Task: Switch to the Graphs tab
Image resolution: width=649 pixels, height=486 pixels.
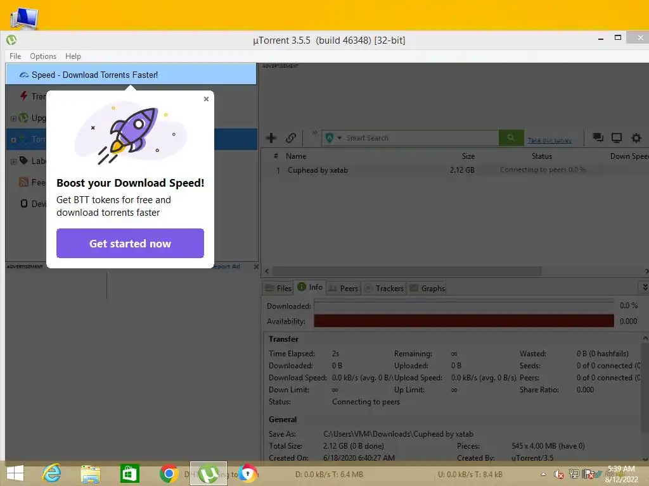Action: click(x=427, y=288)
